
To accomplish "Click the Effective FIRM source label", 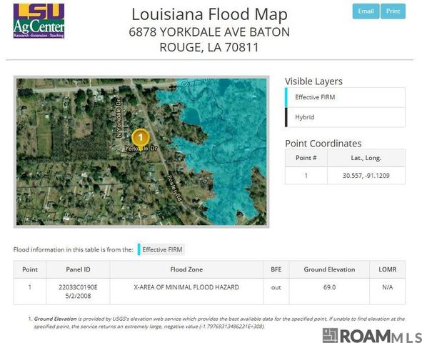I will tap(161, 249).
